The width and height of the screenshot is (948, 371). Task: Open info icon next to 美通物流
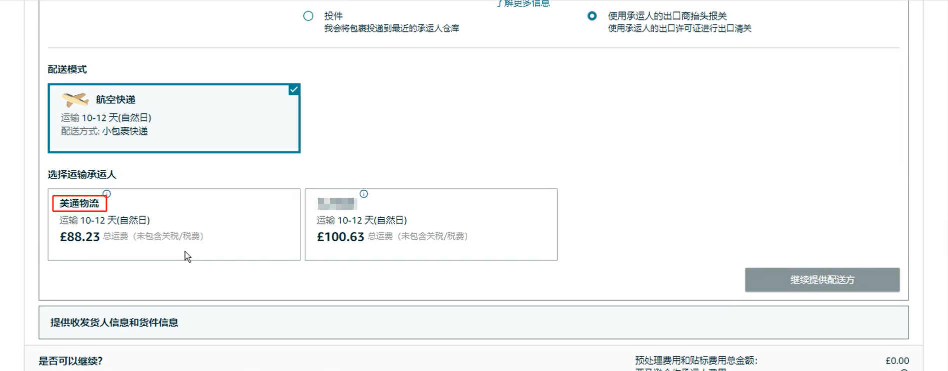coord(106,194)
